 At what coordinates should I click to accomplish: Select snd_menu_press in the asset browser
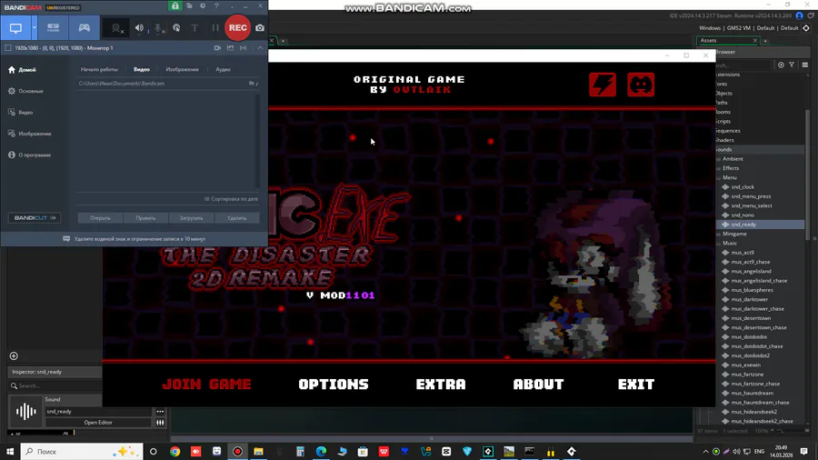tap(751, 196)
